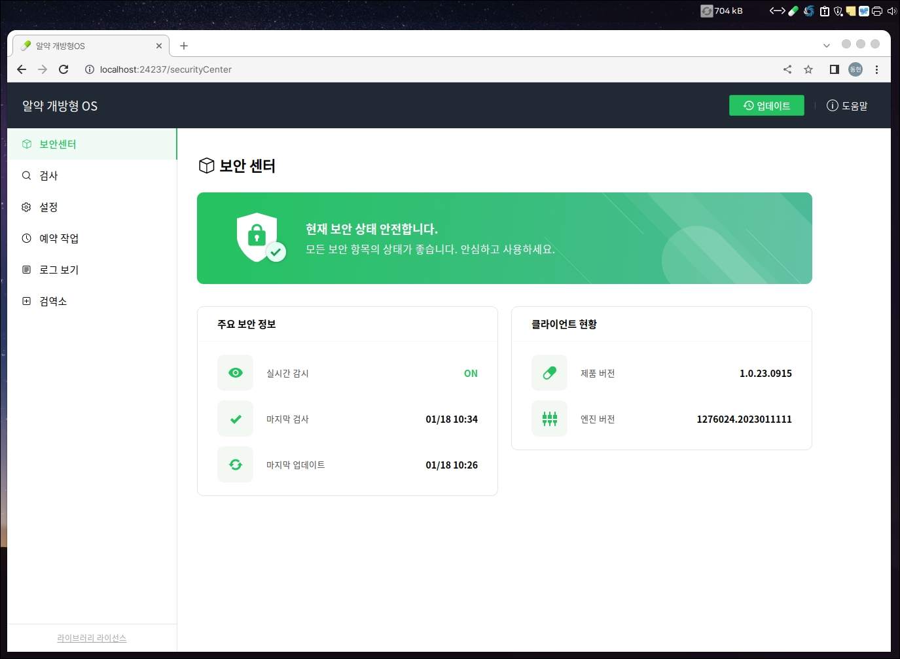
Task: Open the 라이브러리 라이선스 link
Action: click(92, 638)
